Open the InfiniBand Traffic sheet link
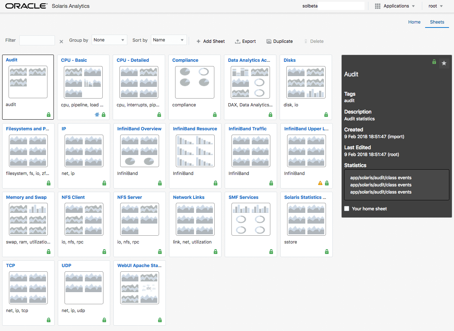Viewport: 454px width, 331px height. click(x=248, y=129)
